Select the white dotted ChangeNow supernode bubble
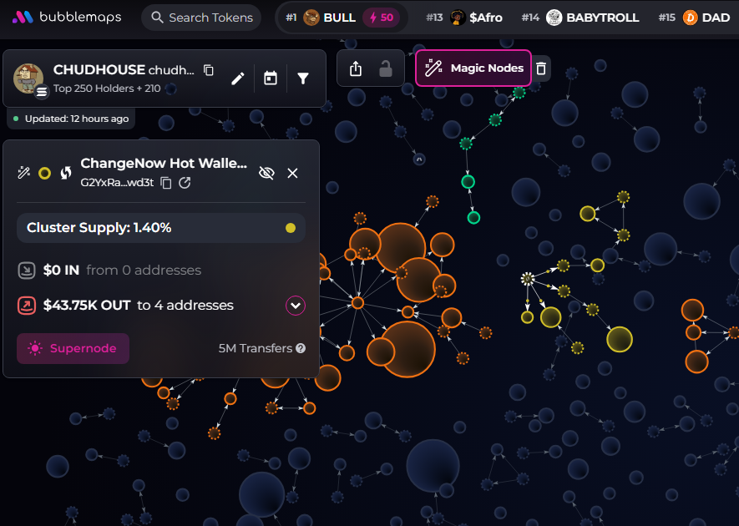 pos(528,279)
